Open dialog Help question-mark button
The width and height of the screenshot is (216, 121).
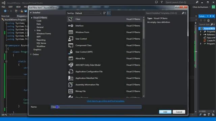click(x=177, y=7)
